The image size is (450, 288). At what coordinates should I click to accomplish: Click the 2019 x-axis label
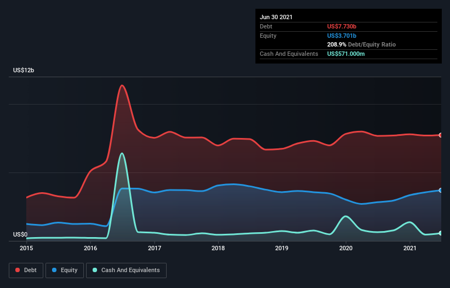tap(282, 248)
